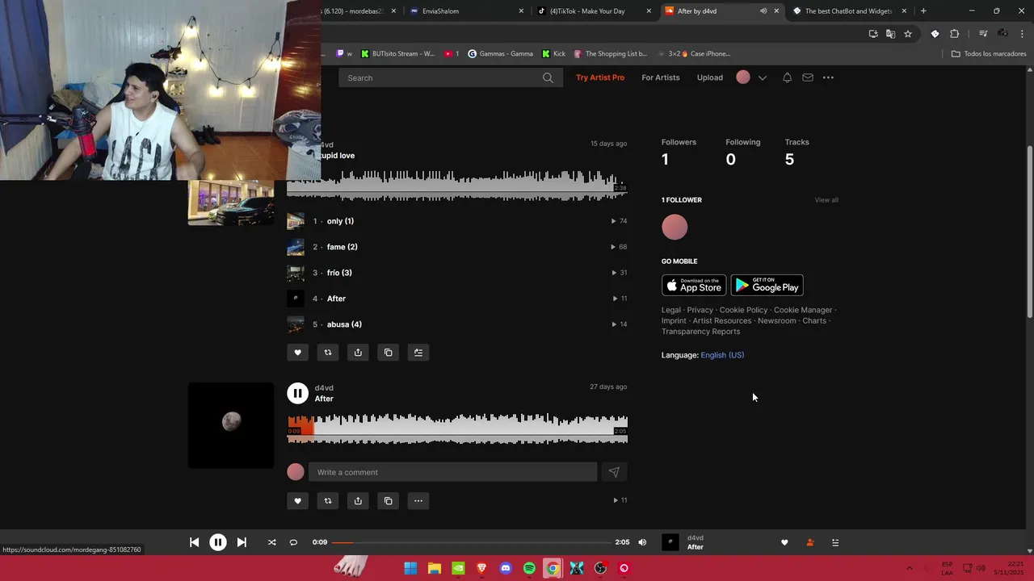Seek in the player bar progress timeline
The width and height of the screenshot is (1034, 581).
point(471,542)
